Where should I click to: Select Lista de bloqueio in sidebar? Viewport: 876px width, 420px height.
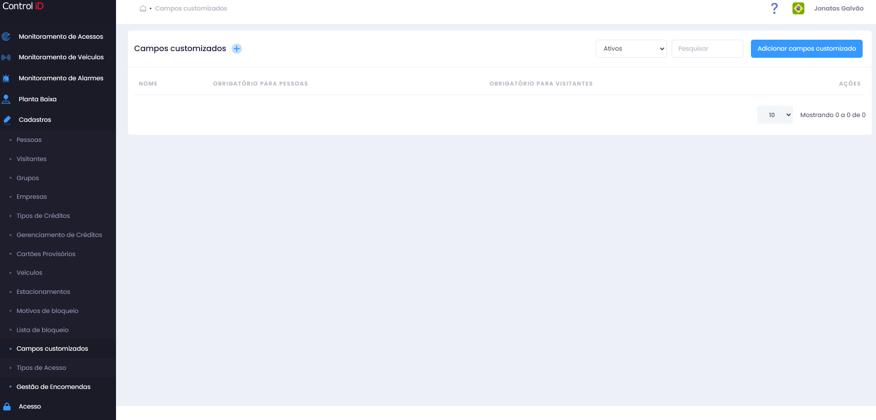pos(42,330)
